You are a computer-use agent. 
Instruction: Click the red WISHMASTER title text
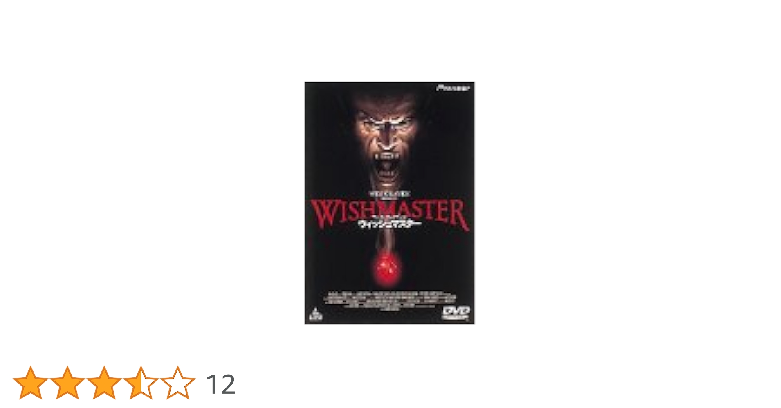[x=390, y=214]
